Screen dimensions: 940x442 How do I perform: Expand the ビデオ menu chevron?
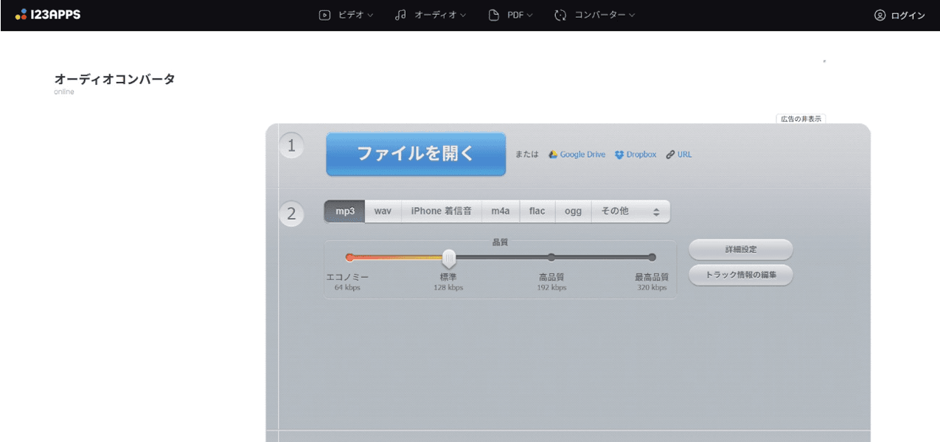click(x=370, y=15)
